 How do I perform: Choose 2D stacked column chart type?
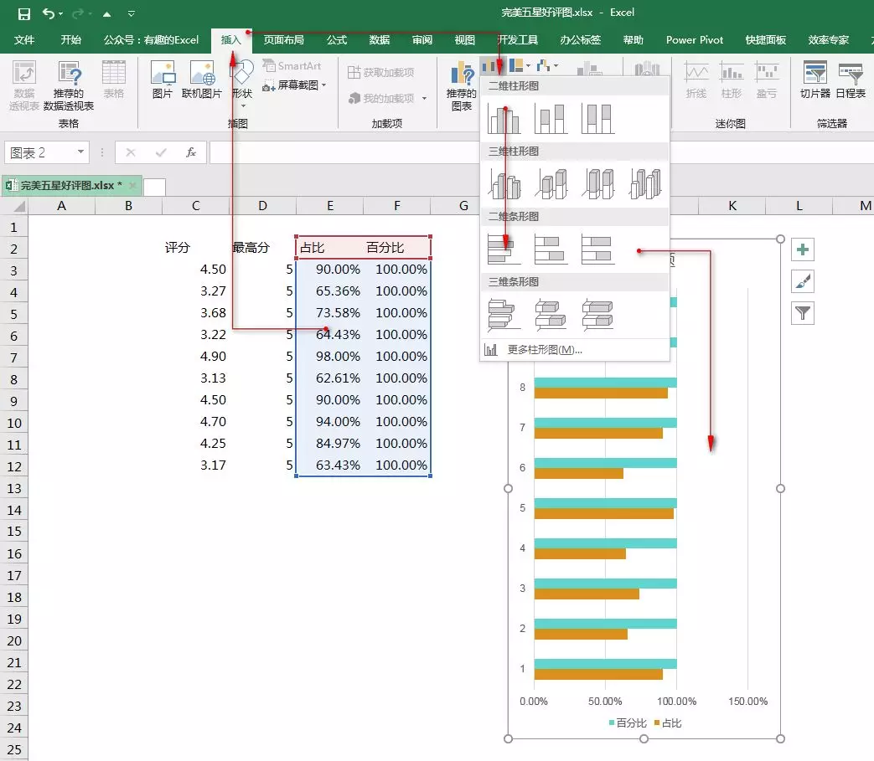pos(551,118)
